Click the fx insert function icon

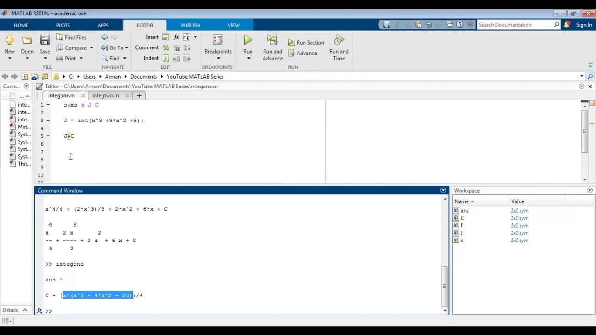pos(176,37)
